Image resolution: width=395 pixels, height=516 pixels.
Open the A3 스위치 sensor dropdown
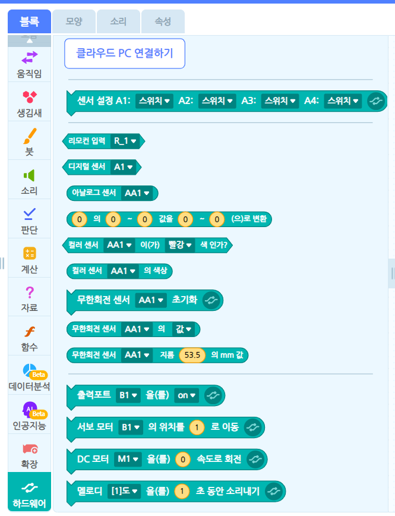pyautogui.click(x=280, y=100)
